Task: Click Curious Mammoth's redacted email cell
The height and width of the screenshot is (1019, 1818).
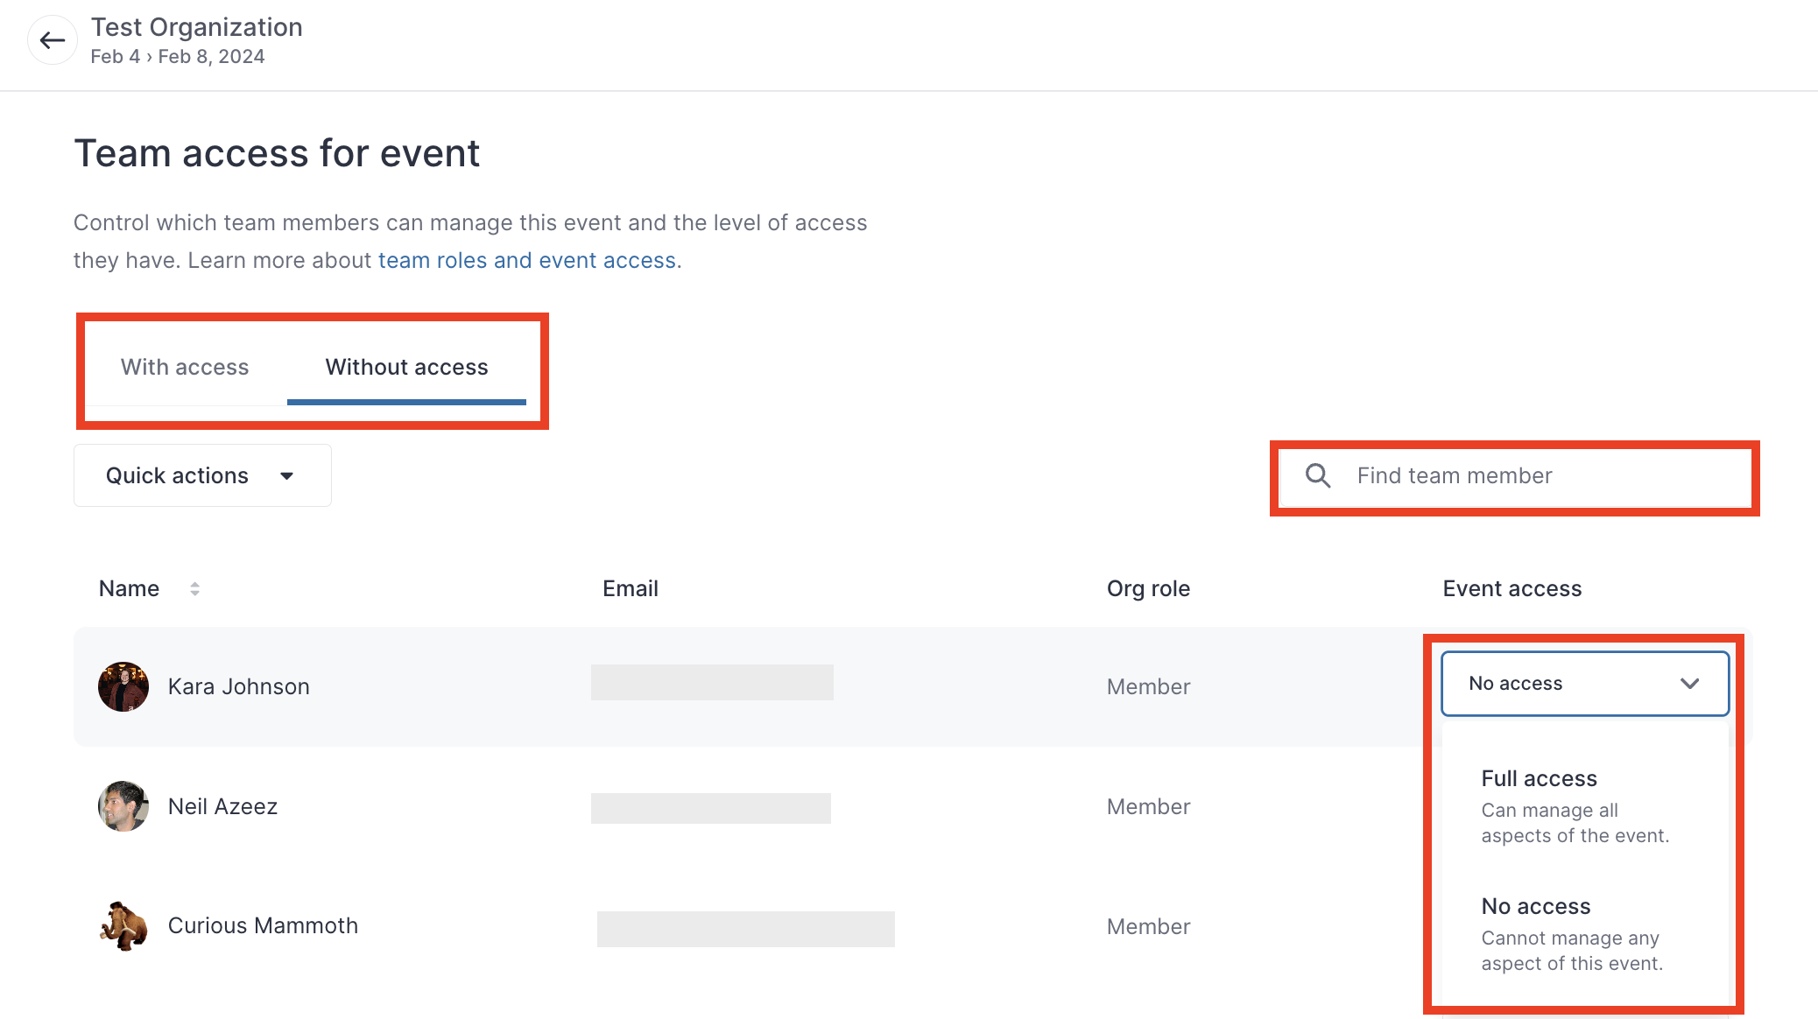Action: (x=746, y=929)
